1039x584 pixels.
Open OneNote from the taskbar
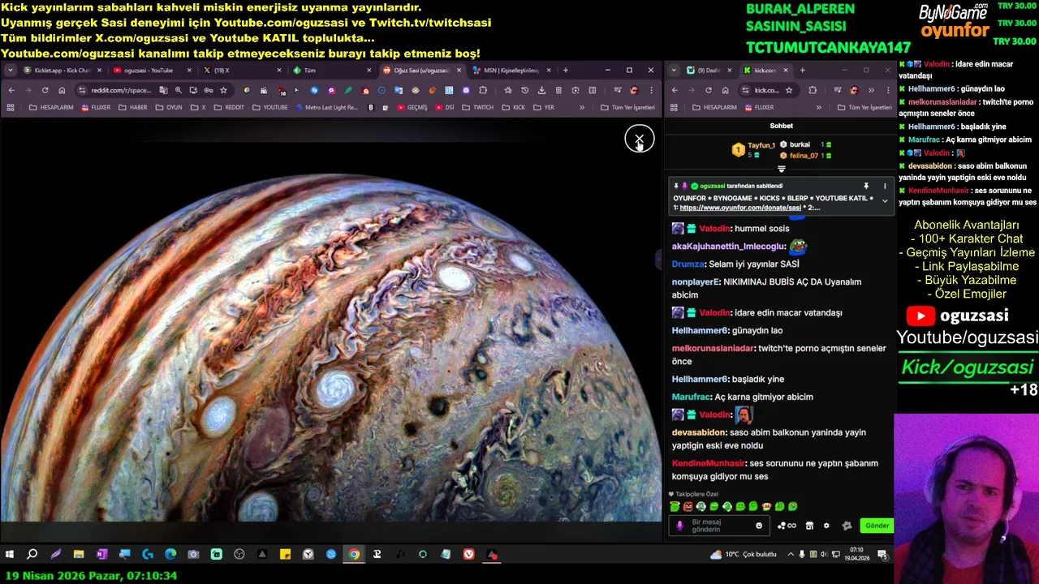(101, 555)
